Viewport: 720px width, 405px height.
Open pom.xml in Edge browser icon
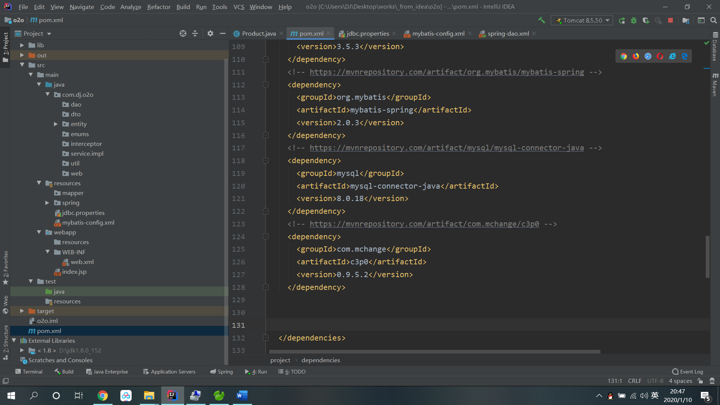(x=685, y=56)
